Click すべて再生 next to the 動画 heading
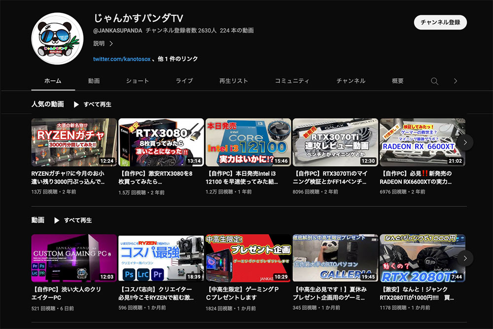This screenshot has height=329, width=493. coord(78,220)
